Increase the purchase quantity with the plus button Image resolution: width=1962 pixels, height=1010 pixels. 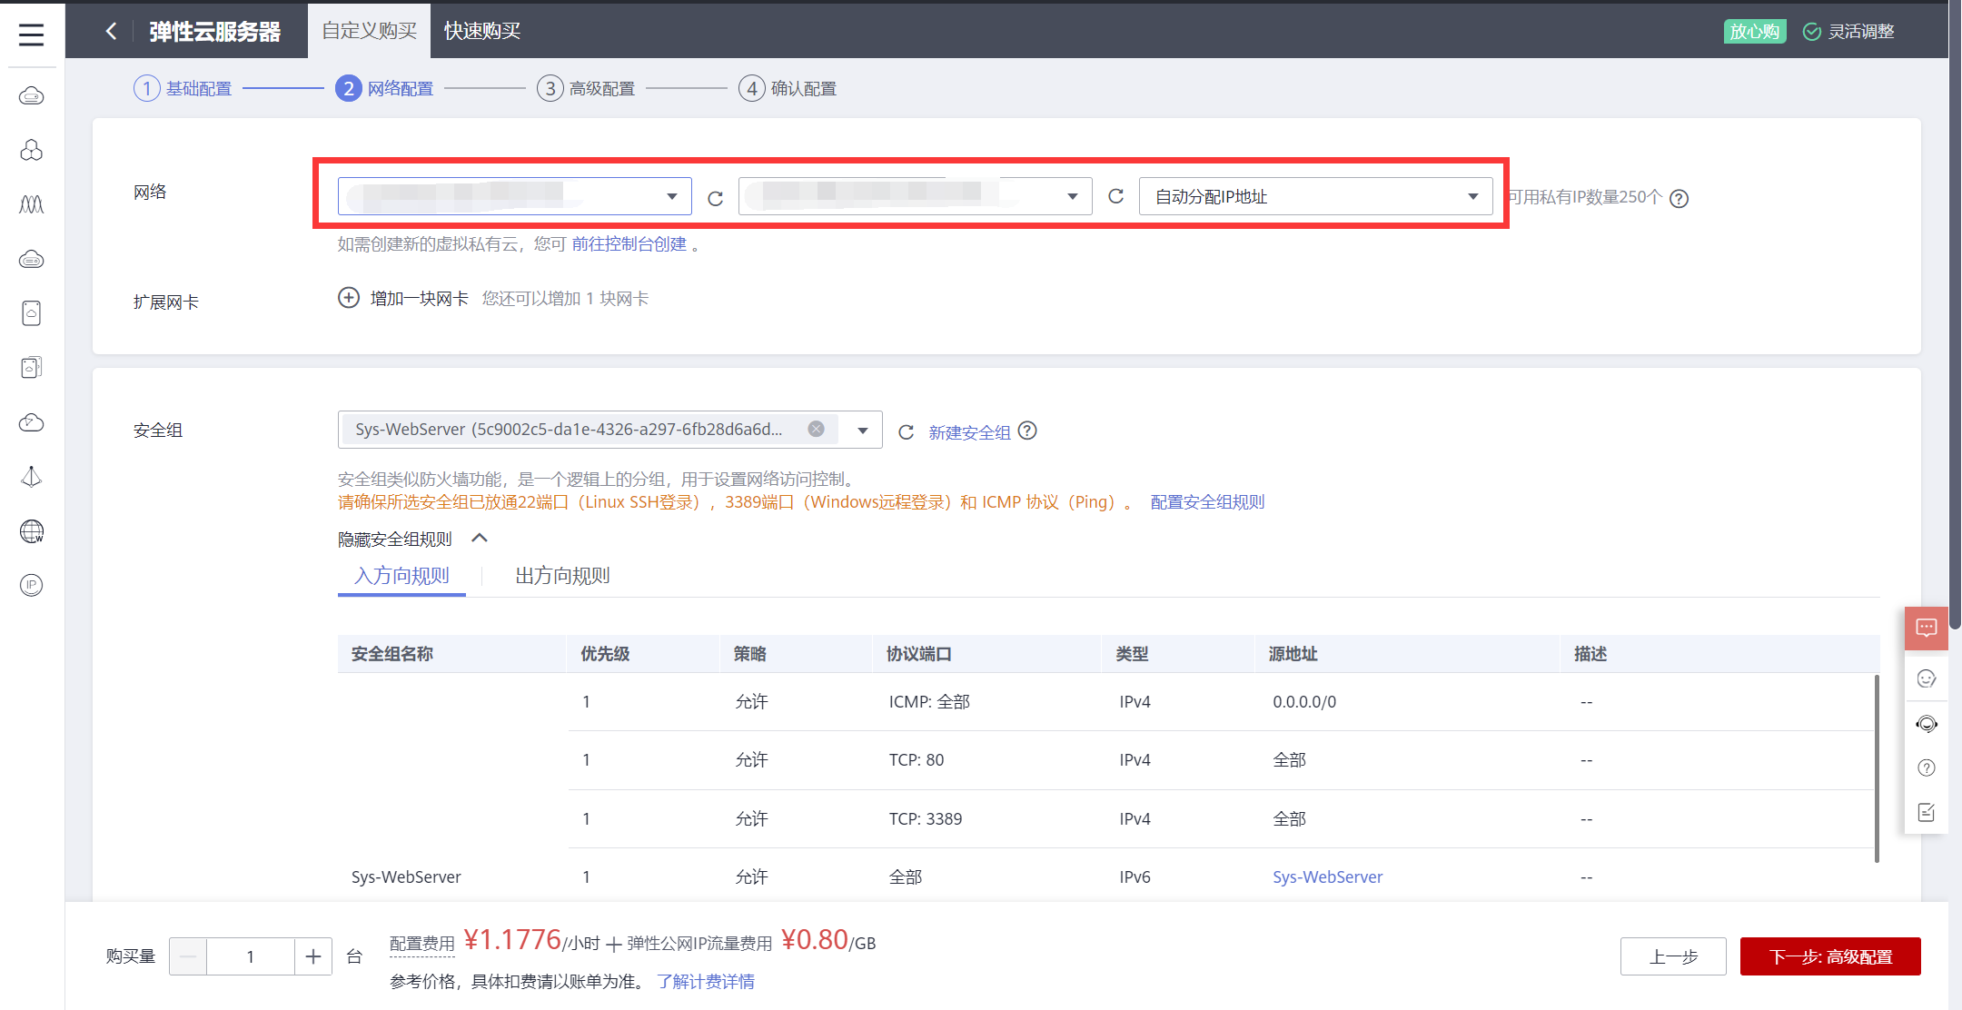[313, 956]
